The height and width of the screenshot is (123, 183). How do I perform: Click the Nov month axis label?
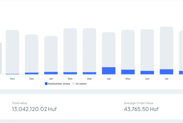pyautogui.click(x=13, y=79)
